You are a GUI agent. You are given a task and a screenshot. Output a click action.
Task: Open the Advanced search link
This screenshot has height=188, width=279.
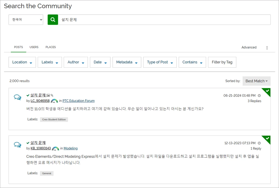click(x=249, y=47)
